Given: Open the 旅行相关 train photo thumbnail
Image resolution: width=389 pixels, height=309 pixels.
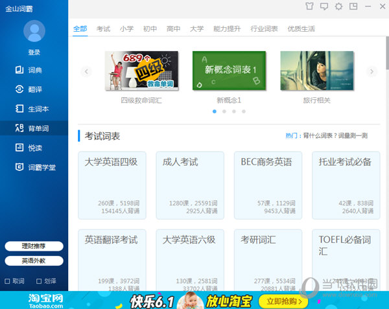Looking at the screenshot, I should coord(317,71).
